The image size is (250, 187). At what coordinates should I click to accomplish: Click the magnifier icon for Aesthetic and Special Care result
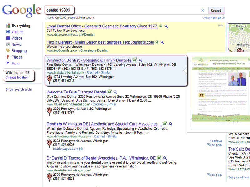tap(171, 124)
